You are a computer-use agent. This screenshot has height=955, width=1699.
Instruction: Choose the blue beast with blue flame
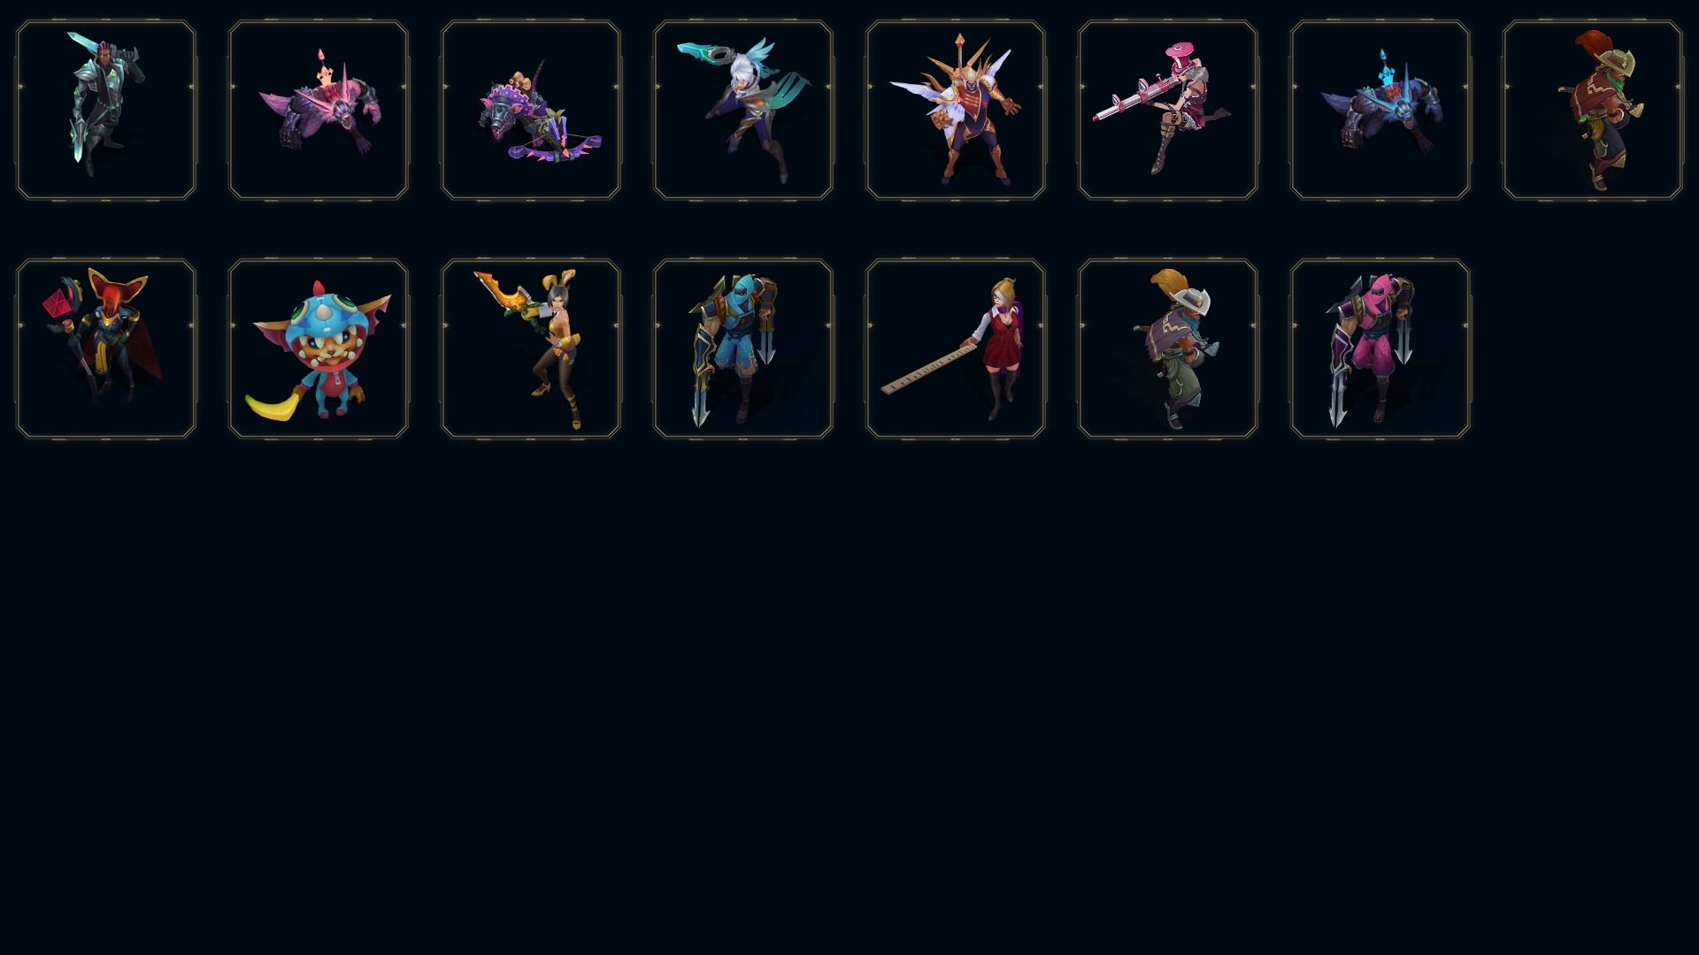1380,111
